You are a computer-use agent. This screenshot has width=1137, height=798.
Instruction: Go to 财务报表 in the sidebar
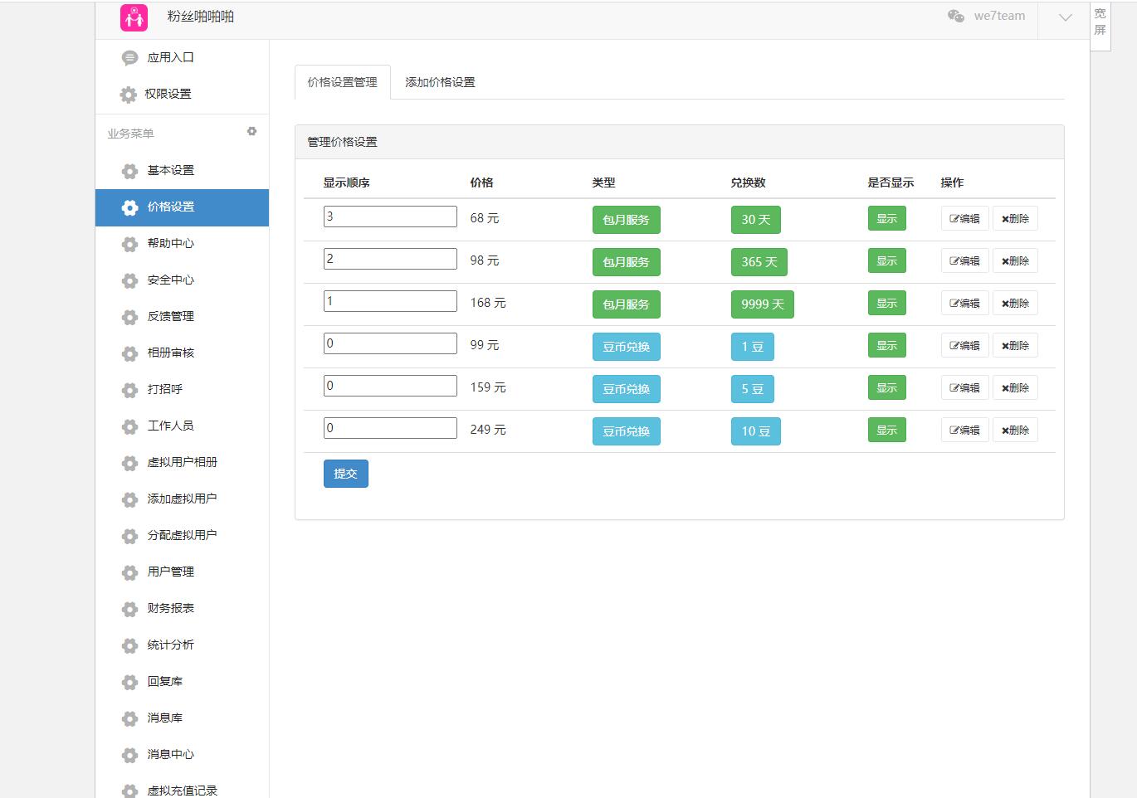(170, 608)
